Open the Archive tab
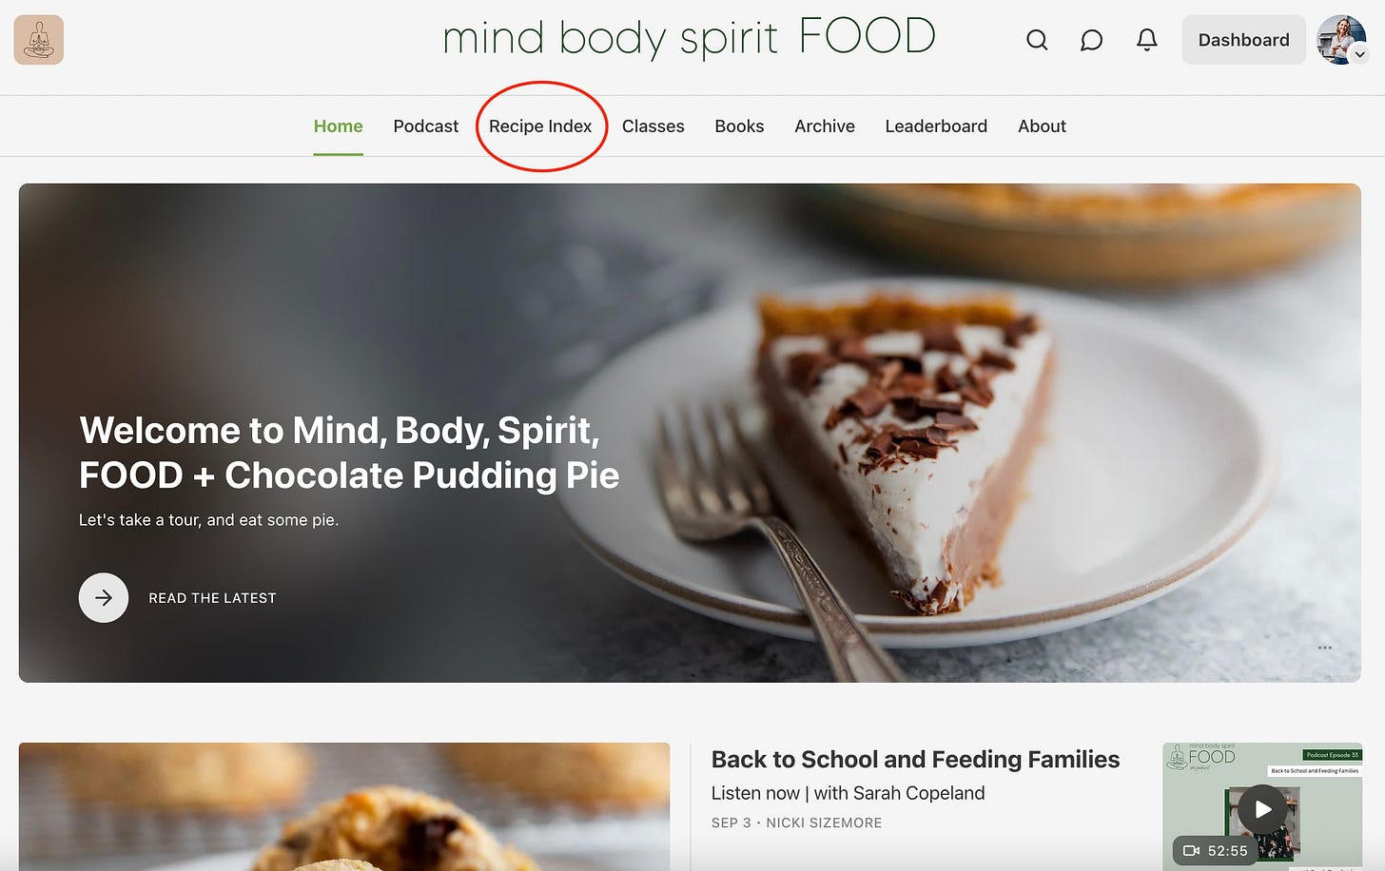The width and height of the screenshot is (1385, 871). tap(825, 126)
